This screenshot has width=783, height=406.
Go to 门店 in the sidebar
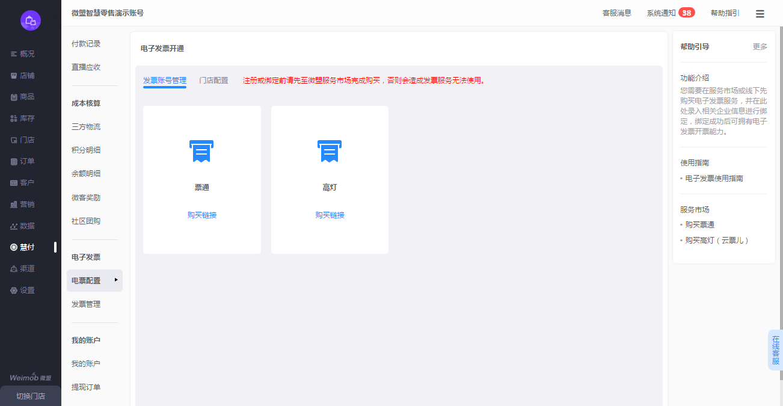click(x=23, y=140)
